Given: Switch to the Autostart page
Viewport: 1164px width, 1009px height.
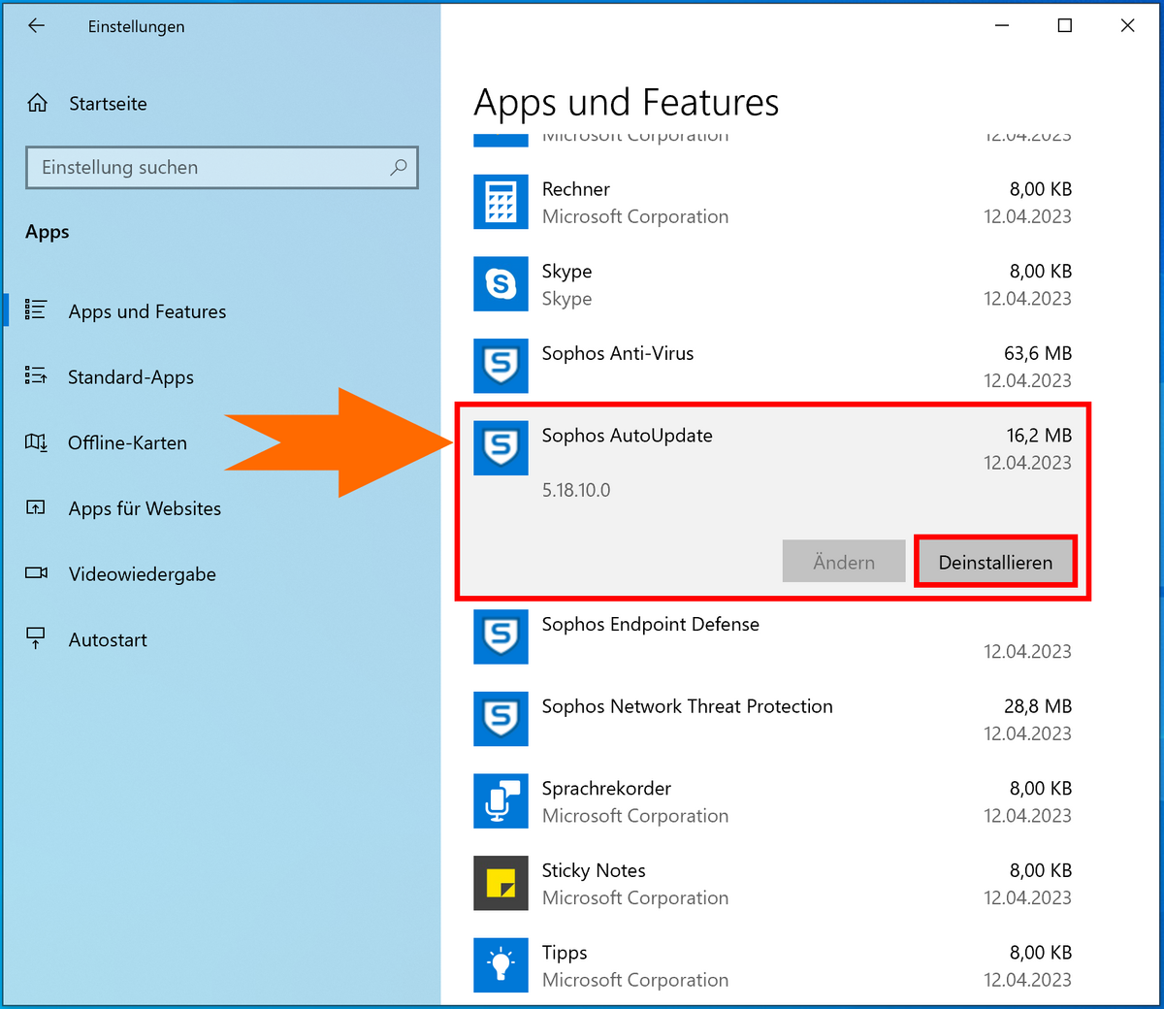Looking at the screenshot, I should pyautogui.click(x=108, y=639).
